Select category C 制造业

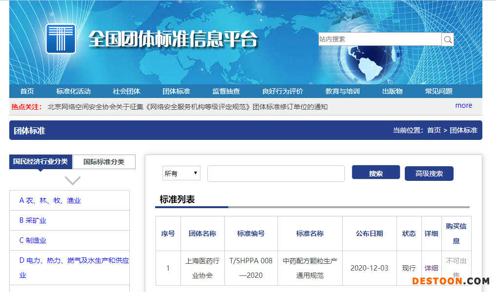33,240
